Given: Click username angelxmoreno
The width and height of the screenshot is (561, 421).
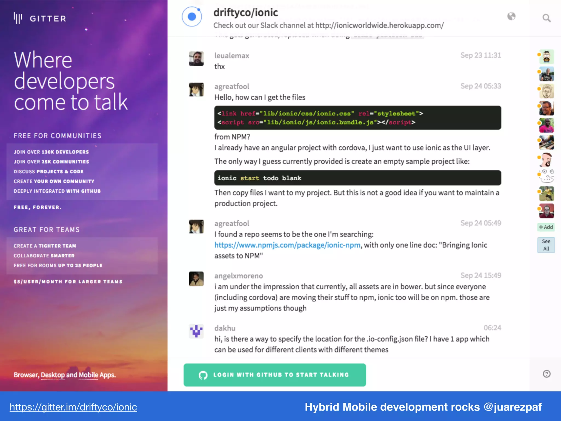Looking at the screenshot, I should tap(239, 276).
